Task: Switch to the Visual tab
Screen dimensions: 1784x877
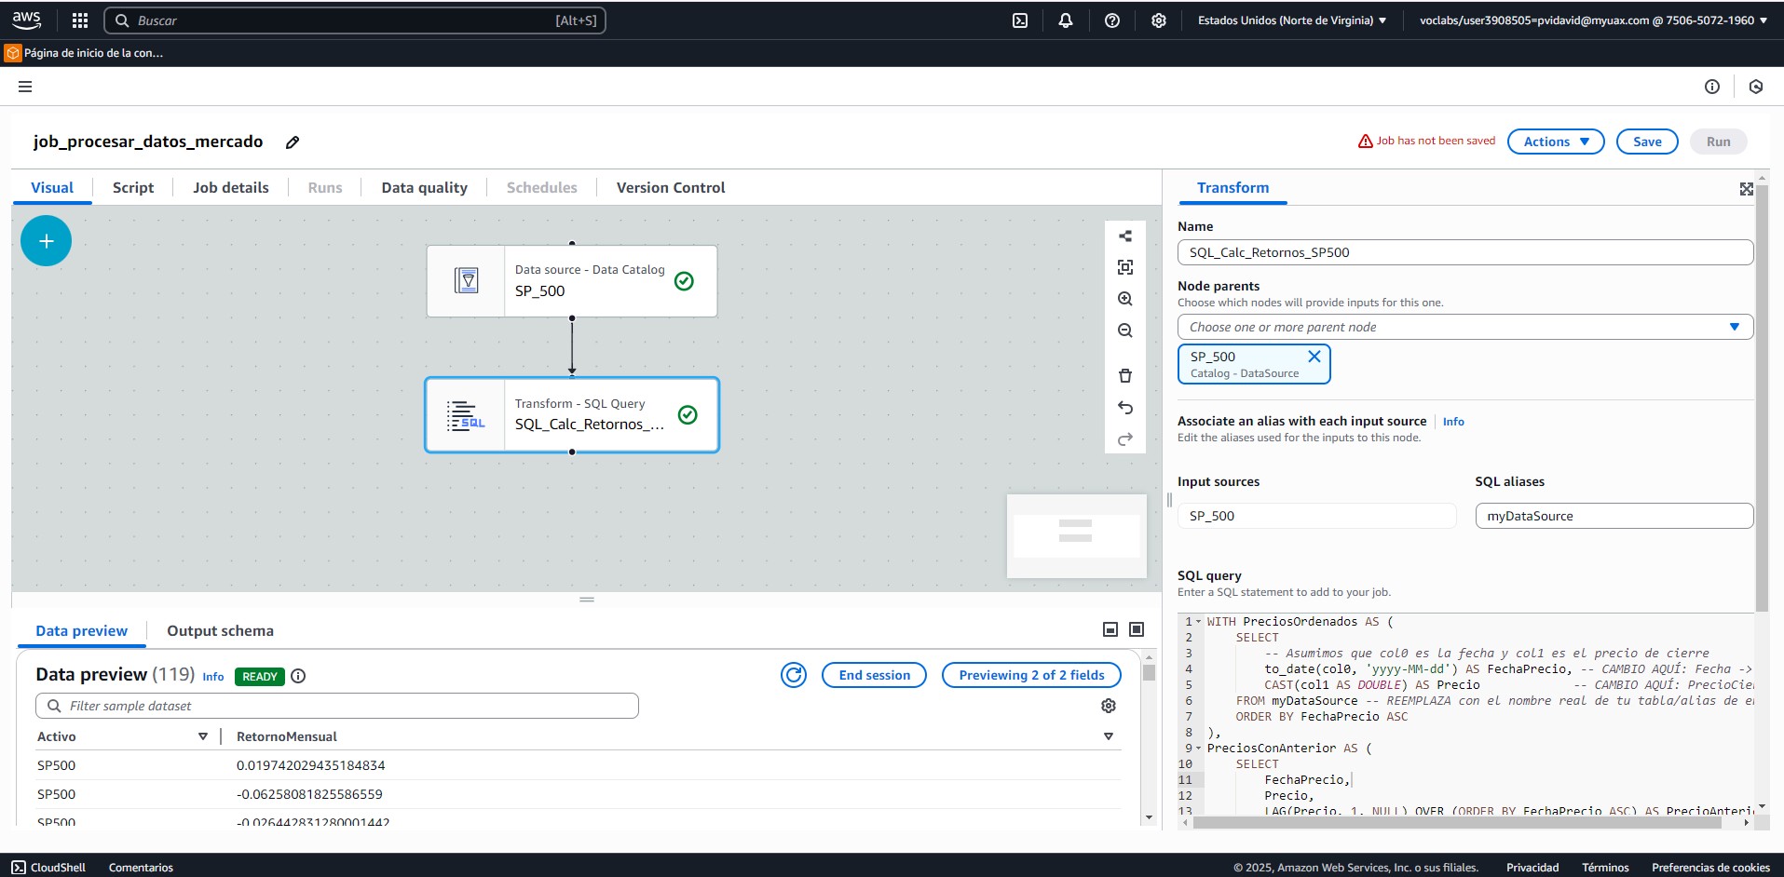Action: click(52, 187)
